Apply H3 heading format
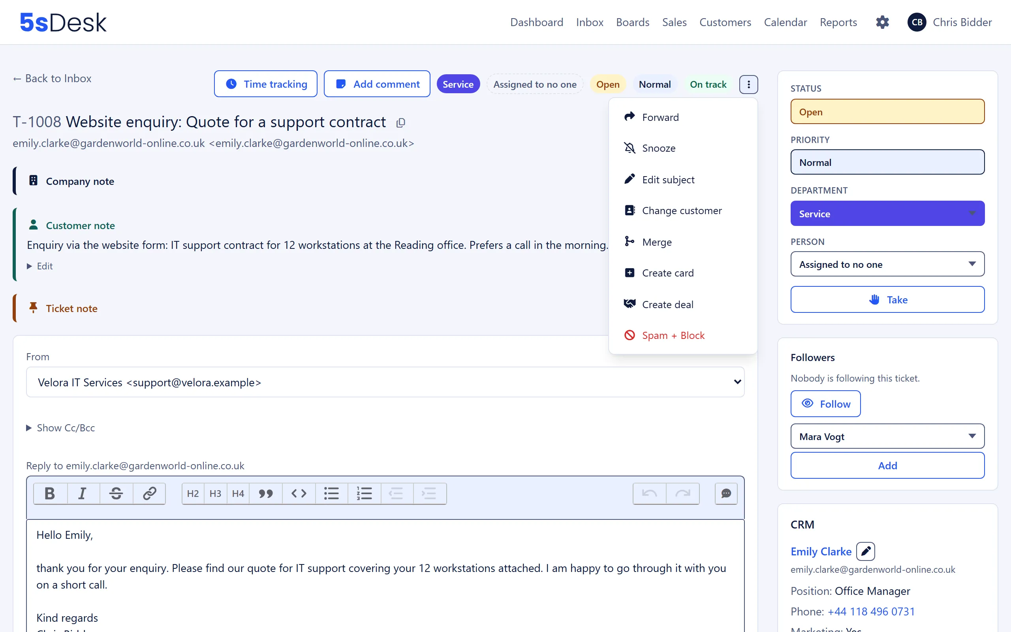 216,494
